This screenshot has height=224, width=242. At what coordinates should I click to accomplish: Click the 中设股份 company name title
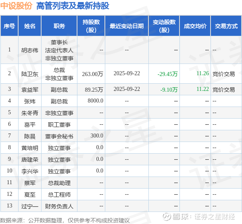click(16, 6)
